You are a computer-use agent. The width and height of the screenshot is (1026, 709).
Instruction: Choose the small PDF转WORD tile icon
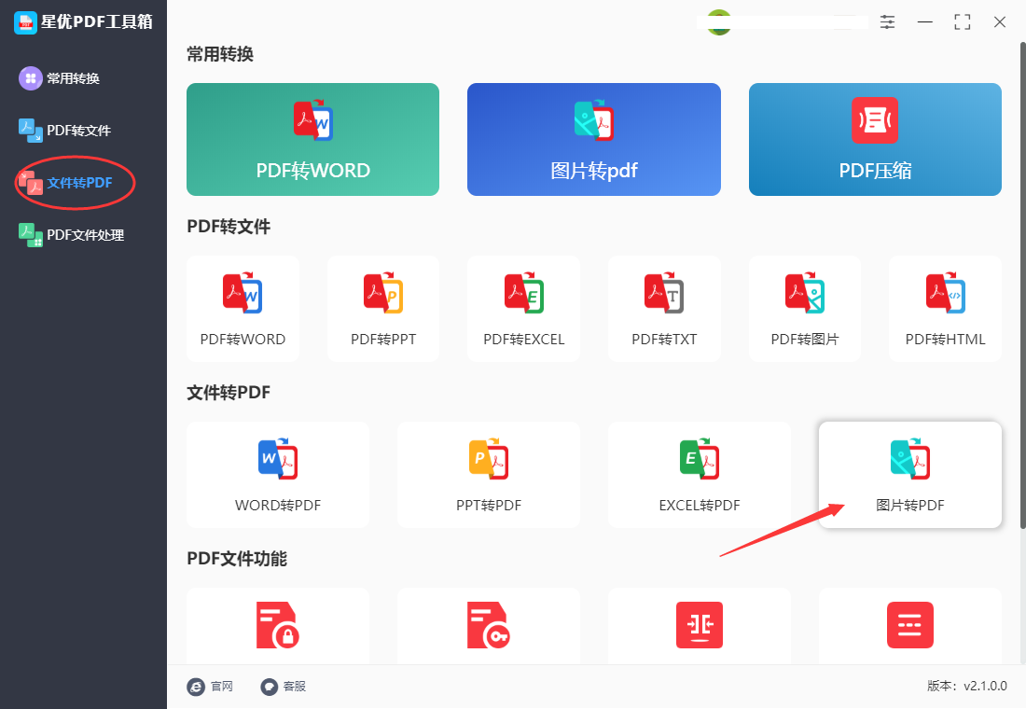click(x=243, y=293)
